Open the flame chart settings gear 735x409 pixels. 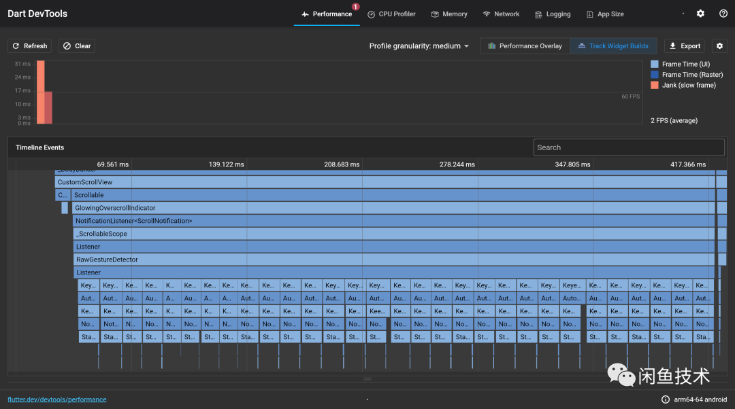click(x=719, y=46)
